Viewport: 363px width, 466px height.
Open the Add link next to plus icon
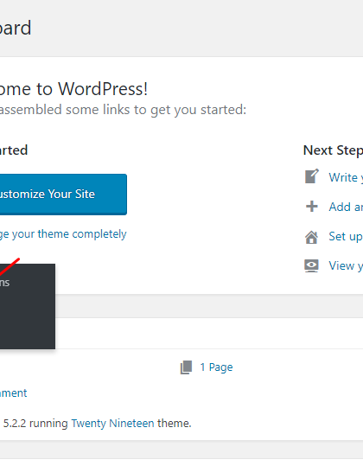pyautogui.click(x=346, y=207)
